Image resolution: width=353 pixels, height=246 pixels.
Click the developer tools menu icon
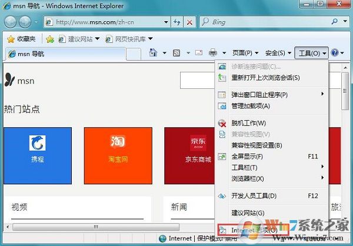222,196
